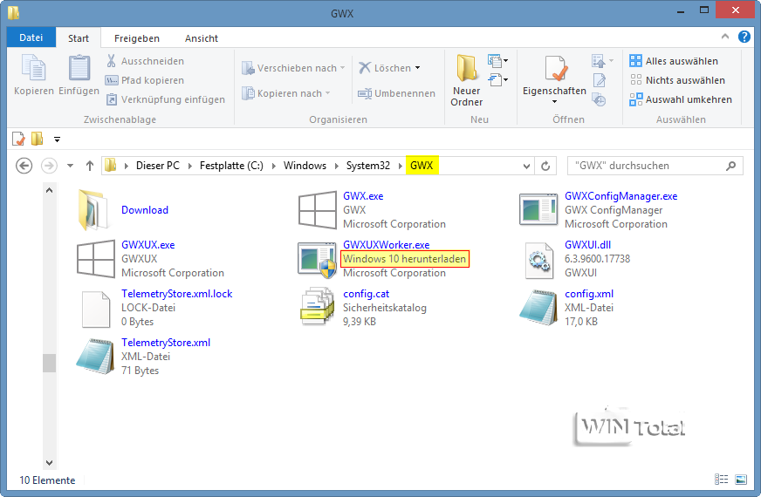Click the history icon in Öffnen group
This screenshot has height=497, width=761.
(600, 99)
